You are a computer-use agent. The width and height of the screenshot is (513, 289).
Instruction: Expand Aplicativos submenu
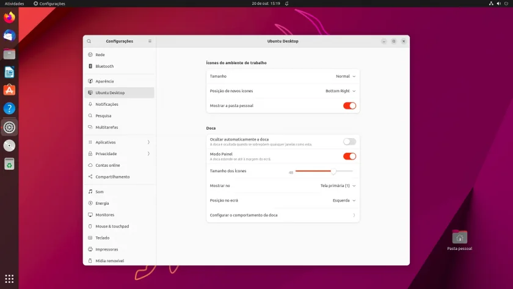[x=120, y=142]
